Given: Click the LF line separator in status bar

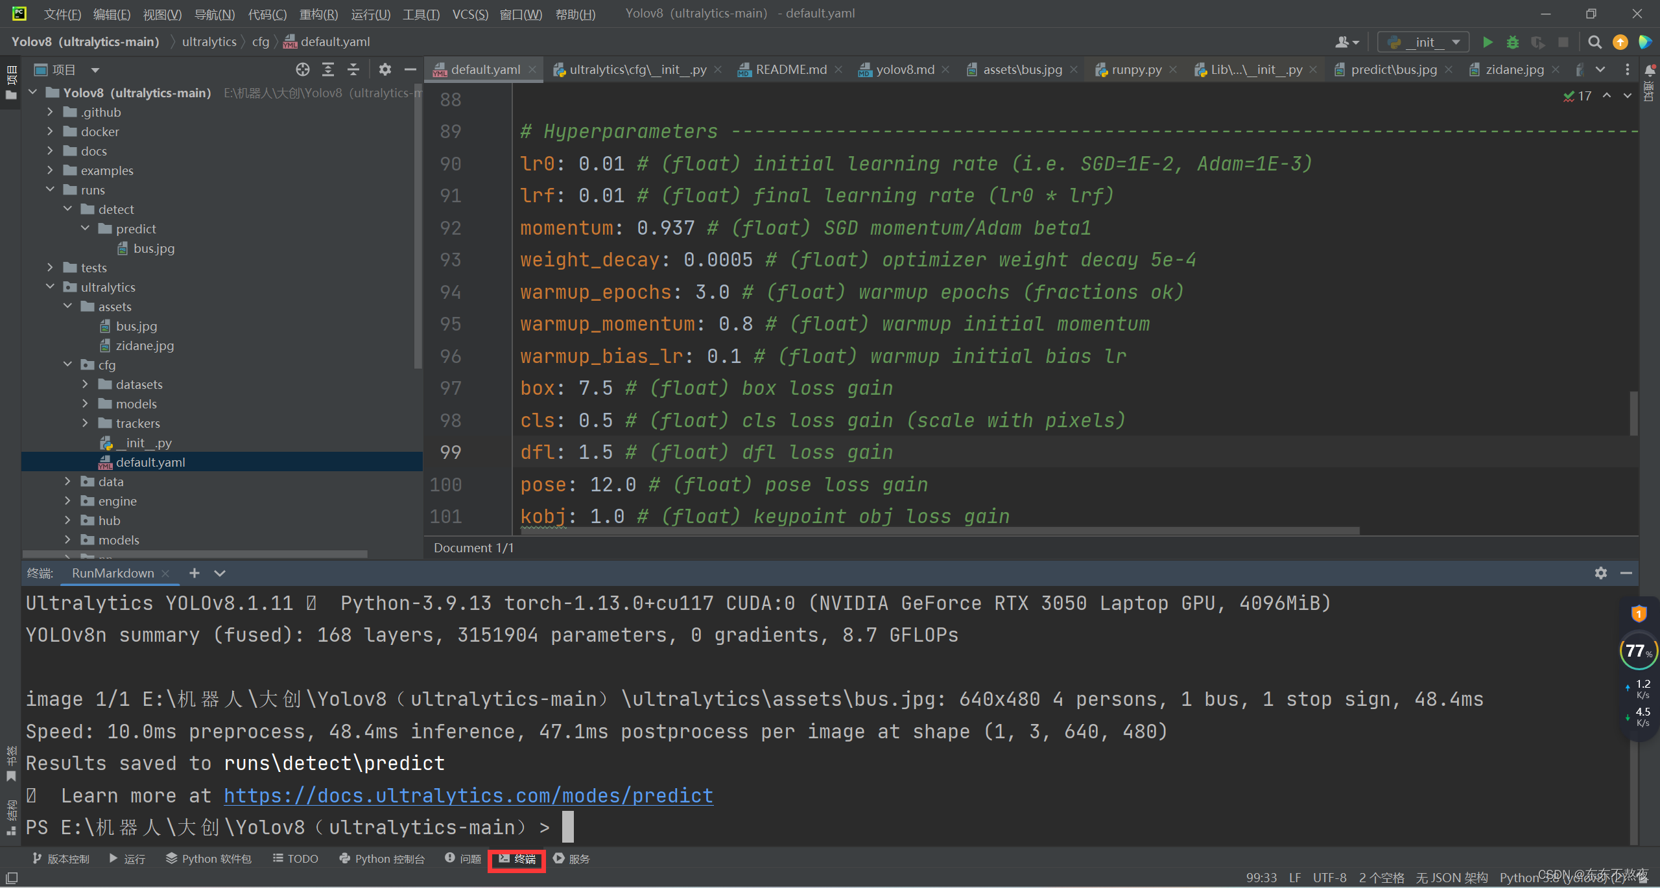Looking at the screenshot, I should coord(1295,877).
